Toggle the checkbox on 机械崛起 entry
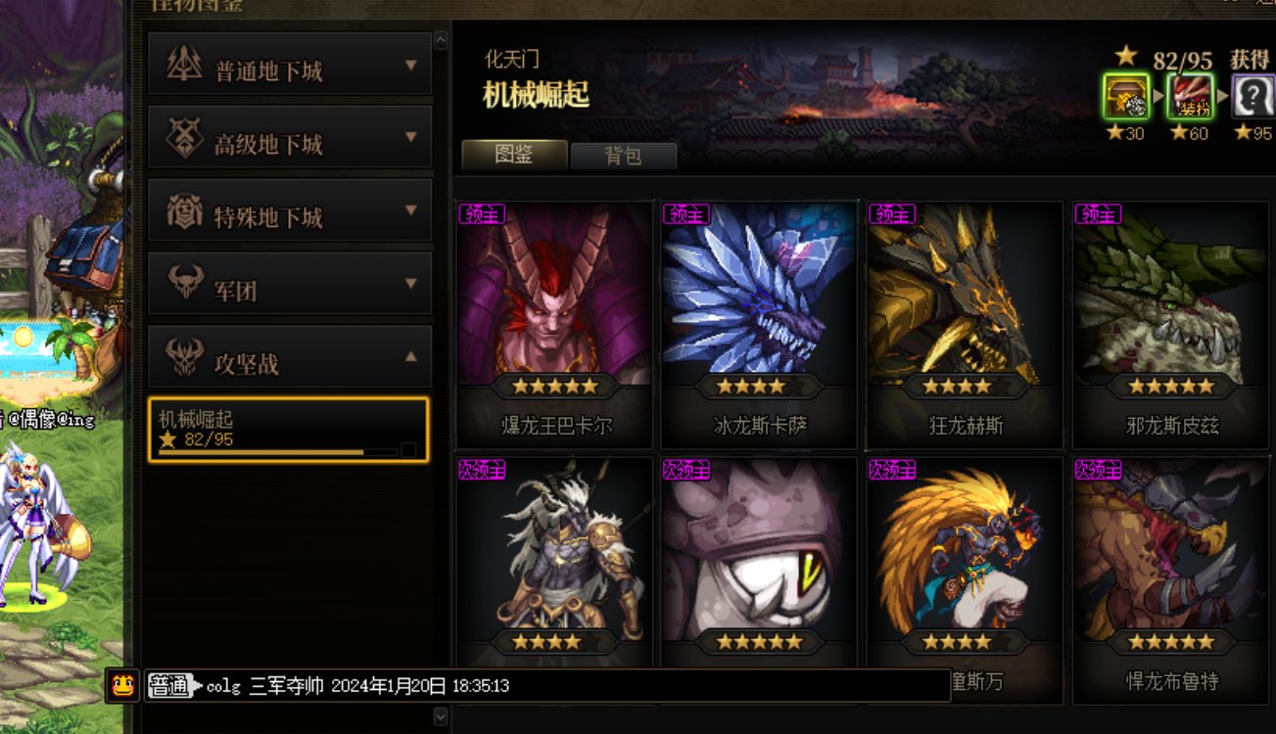 pyautogui.click(x=408, y=449)
